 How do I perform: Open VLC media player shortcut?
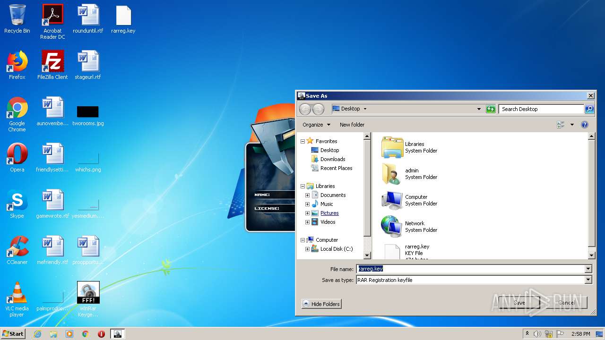tap(17, 300)
